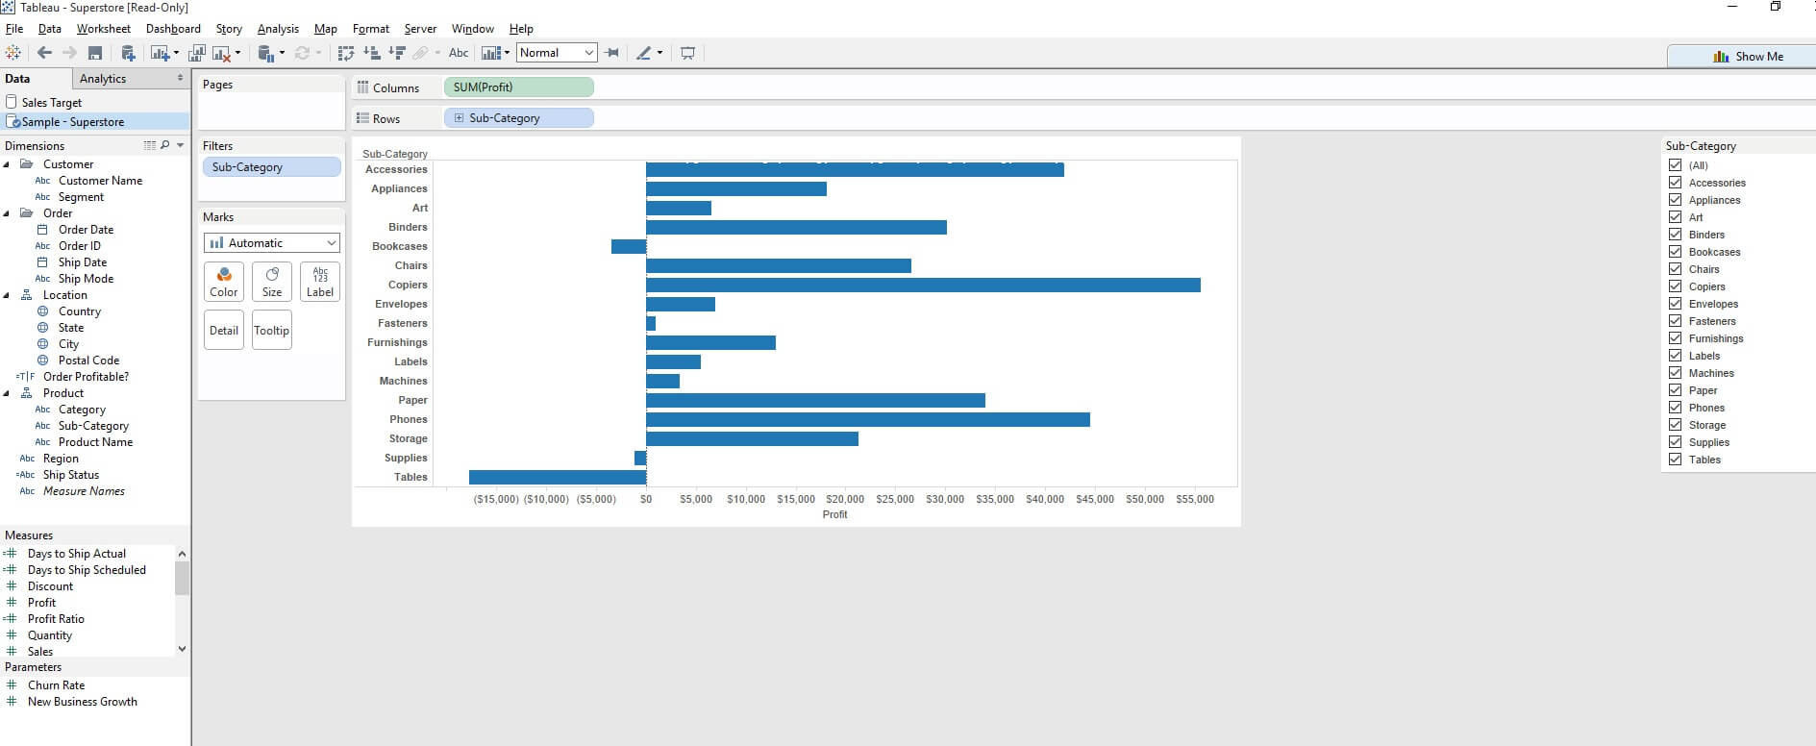Select the Sample - Superstore data source
The image size is (1816, 746).
point(96,122)
